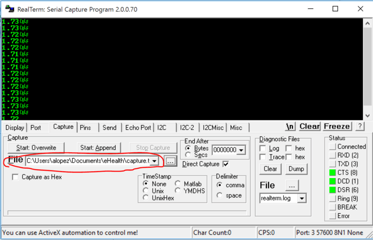The height and width of the screenshot is (240, 373).
Task: Enable the diagnostic Log checkbox
Action: click(x=263, y=148)
